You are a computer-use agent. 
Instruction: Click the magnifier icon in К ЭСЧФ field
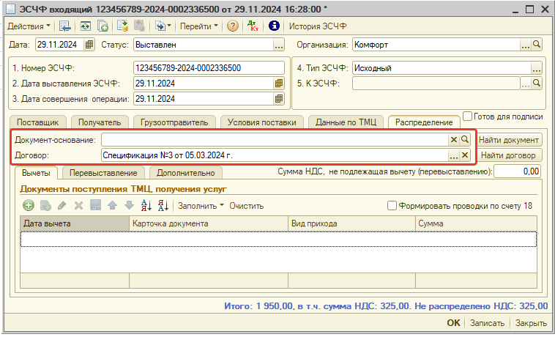coord(537,84)
